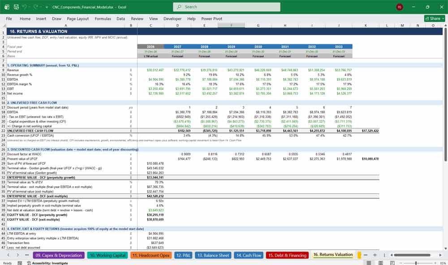Open the Draw ribbon tab

56,18
